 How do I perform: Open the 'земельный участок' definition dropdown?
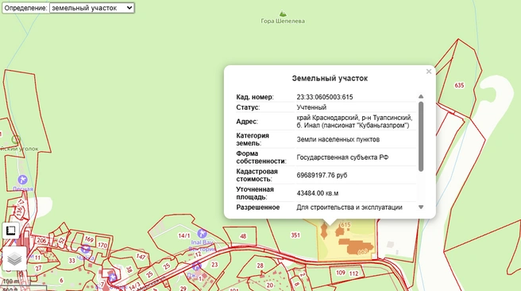point(91,8)
